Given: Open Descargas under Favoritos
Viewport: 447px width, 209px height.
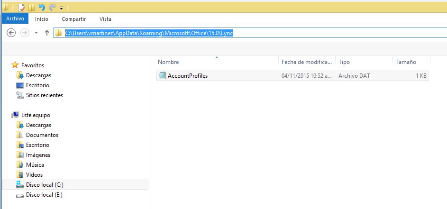Looking at the screenshot, I should pos(38,75).
